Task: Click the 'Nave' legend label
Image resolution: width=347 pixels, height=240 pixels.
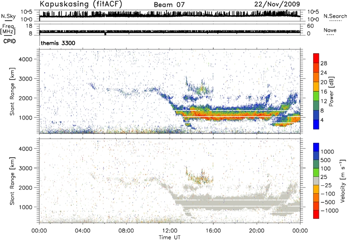Action: pyautogui.click(x=330, y=30)
